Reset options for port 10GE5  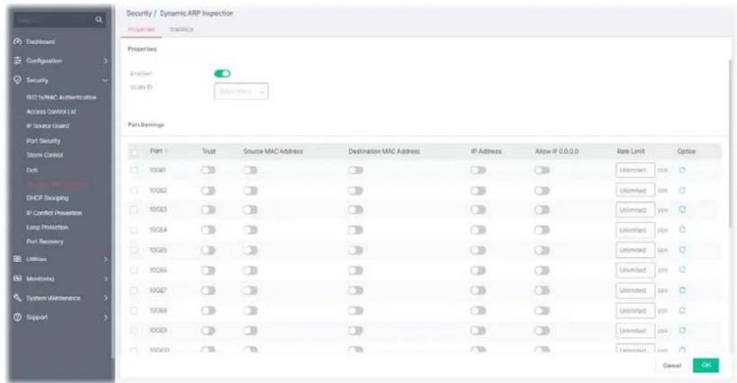[683, 250]
